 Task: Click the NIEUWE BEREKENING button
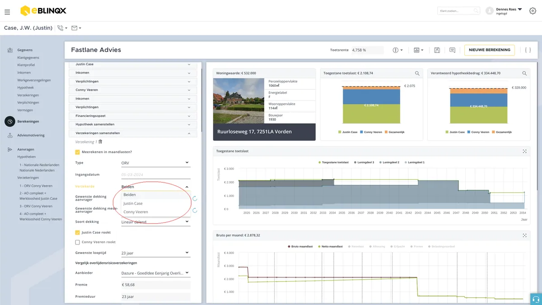(x=490, y=50)
